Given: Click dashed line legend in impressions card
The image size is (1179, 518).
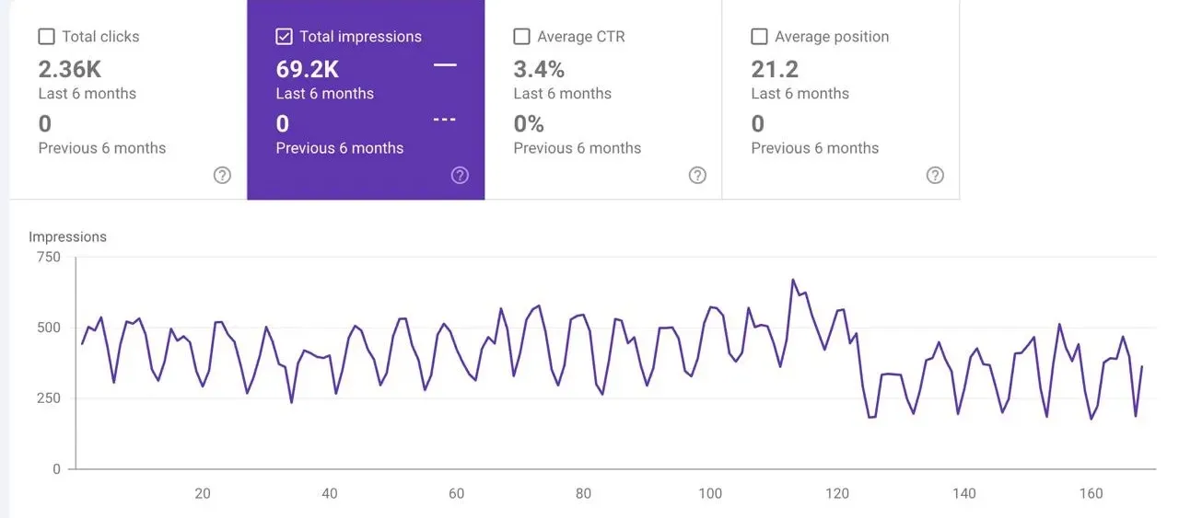Looking at the screenshot, I should (445, 121).
